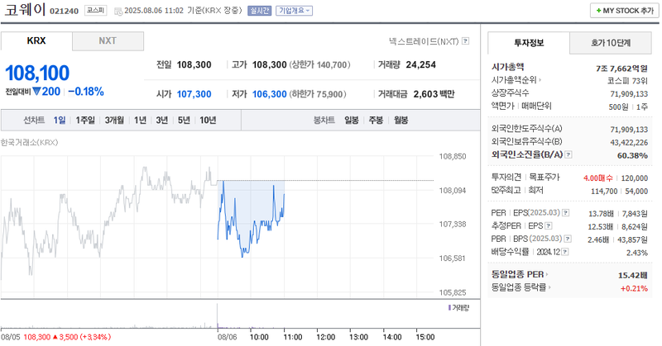This screenshot has width=662, height=346.
Task: Switch to the KRX tab
Action: (x=36, y=41)
